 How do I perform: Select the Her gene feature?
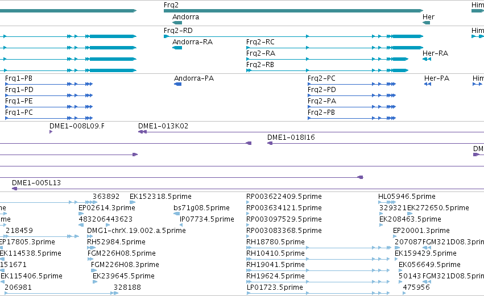pos(427,23)
